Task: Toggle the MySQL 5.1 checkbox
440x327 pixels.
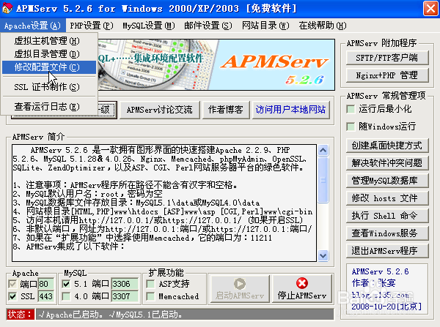Action: tap(66, 284)
